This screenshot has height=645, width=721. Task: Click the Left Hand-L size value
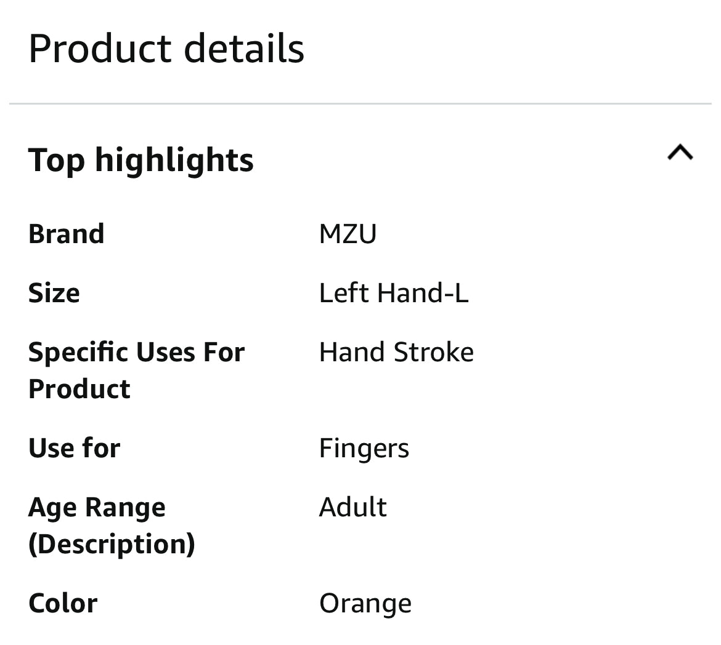[x=394, y=293]
